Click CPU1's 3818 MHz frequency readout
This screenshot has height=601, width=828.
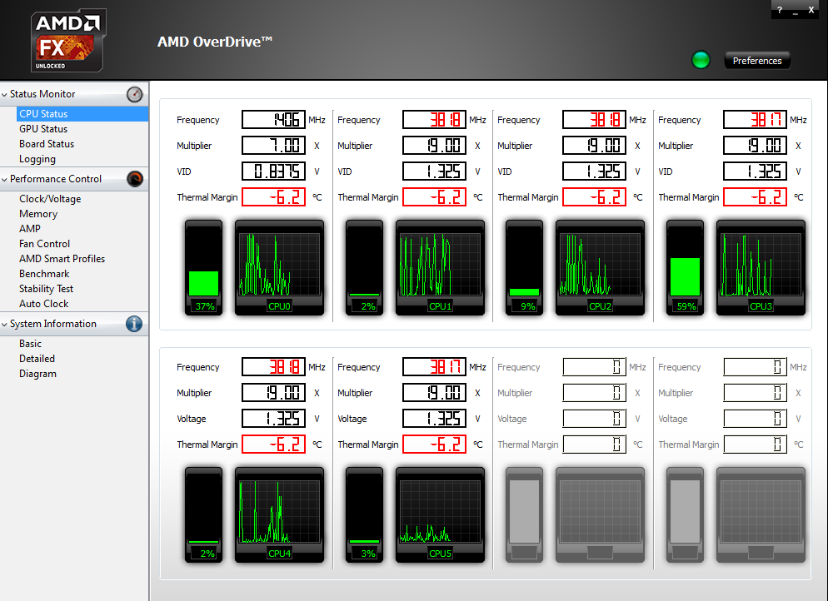tap(434, 120)
